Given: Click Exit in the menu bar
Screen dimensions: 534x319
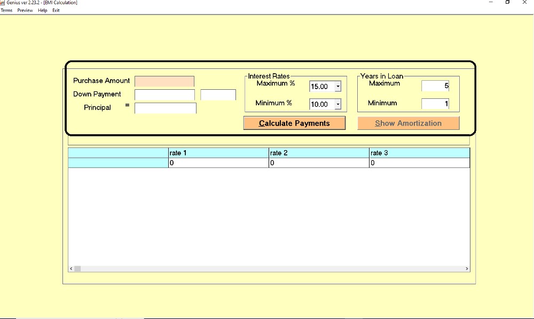Looking at the screenshot, I should pyautogui.click(x=56, y=10).
